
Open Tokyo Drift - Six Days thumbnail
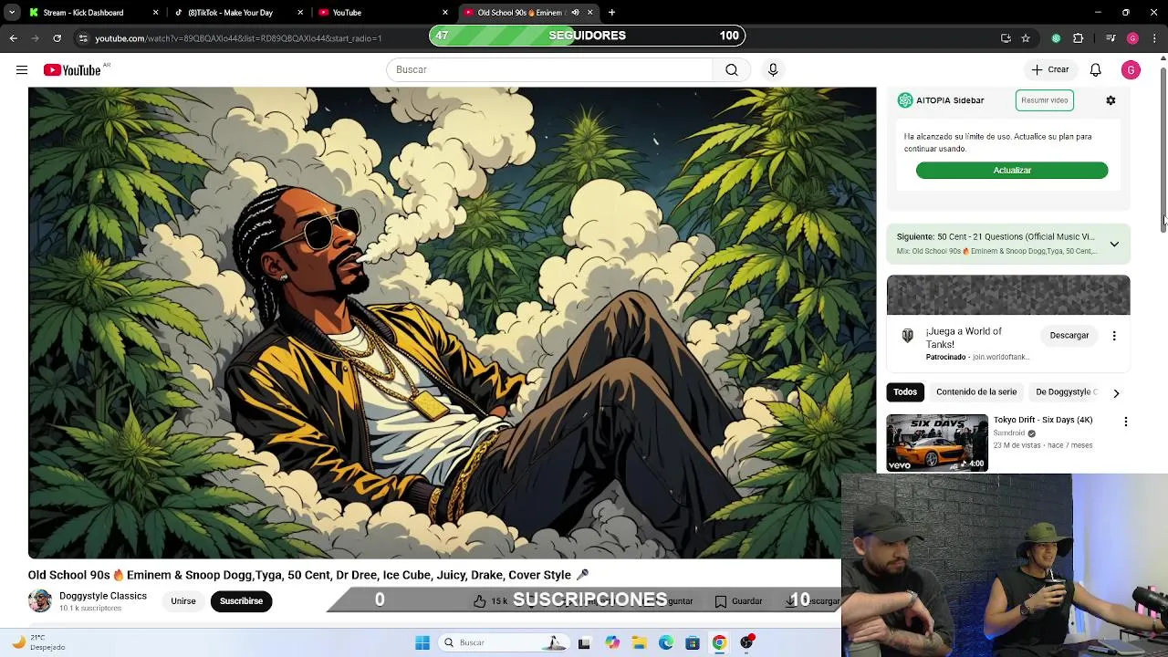point(937,443)
